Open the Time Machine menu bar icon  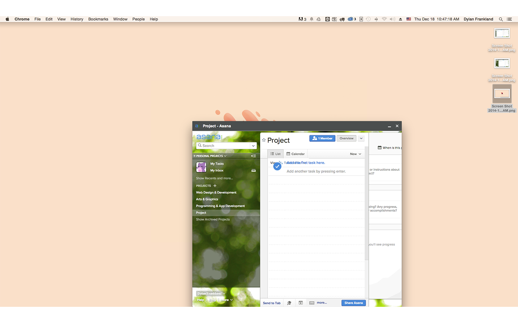point(368,19)
